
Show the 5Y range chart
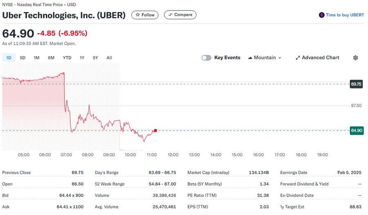pos(95,58)
